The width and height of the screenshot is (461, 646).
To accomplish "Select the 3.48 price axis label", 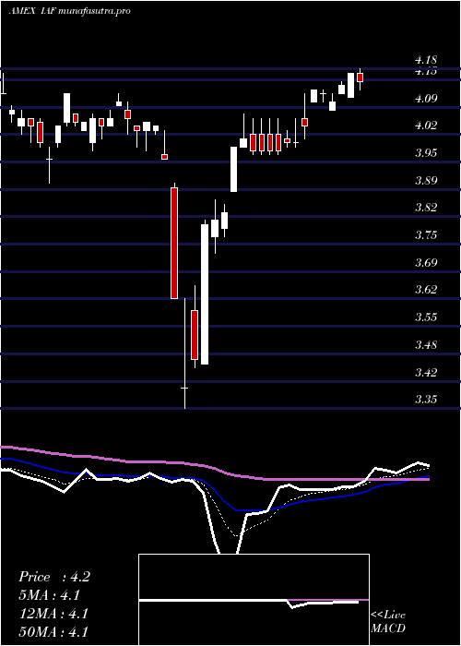I will (x=426, y=344).
